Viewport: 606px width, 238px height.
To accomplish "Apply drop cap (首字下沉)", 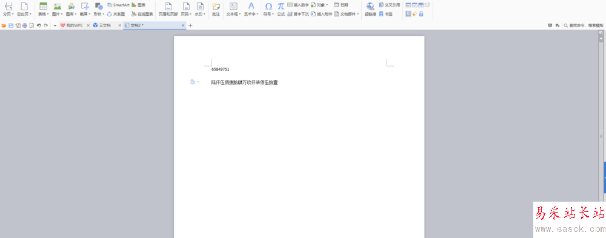I will tap(298, 14).
